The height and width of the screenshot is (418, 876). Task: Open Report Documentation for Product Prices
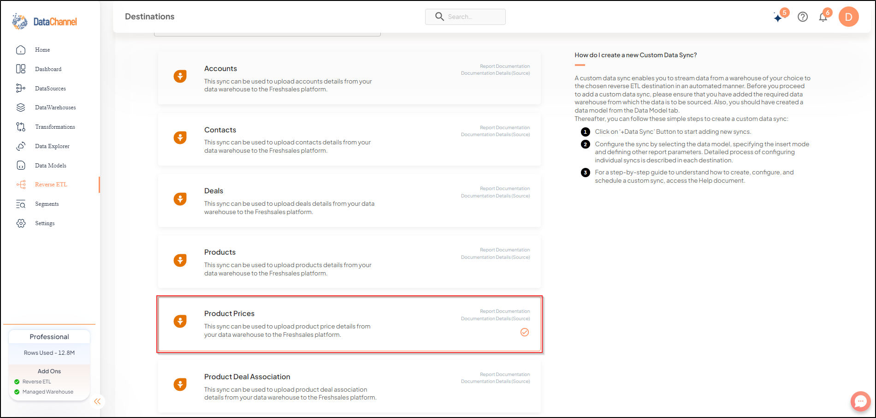click(x=505, y=311)
